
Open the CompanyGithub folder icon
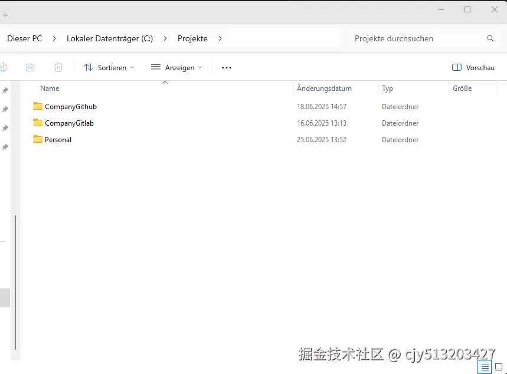pos(38,106)
